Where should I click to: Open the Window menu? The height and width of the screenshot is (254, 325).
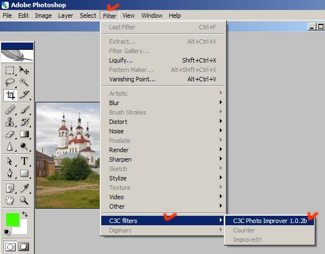point(152,15)
